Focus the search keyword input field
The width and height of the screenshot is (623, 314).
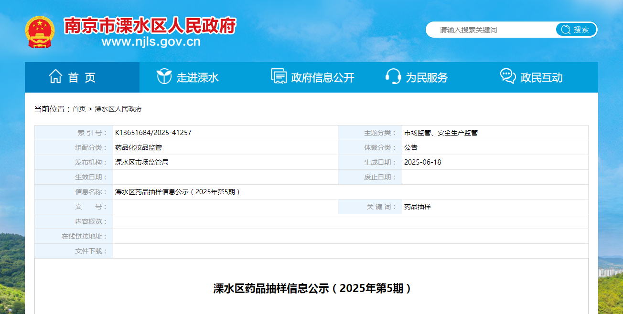(x=492, y=30)
